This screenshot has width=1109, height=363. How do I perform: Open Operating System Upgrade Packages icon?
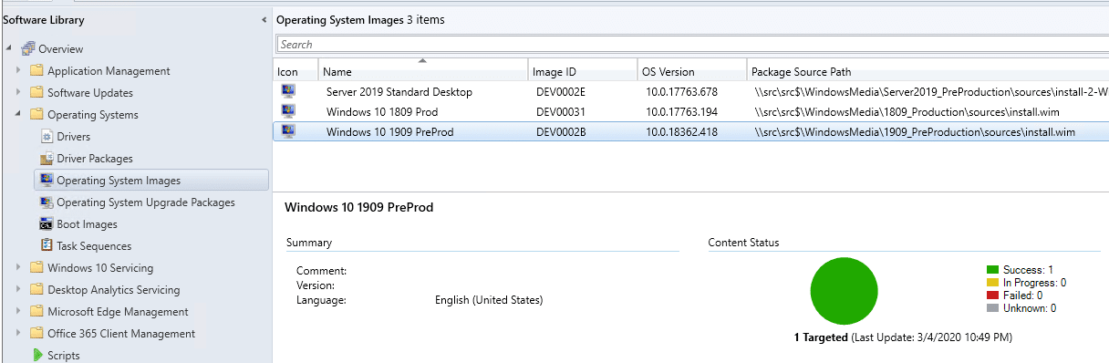tap(47, 202)
